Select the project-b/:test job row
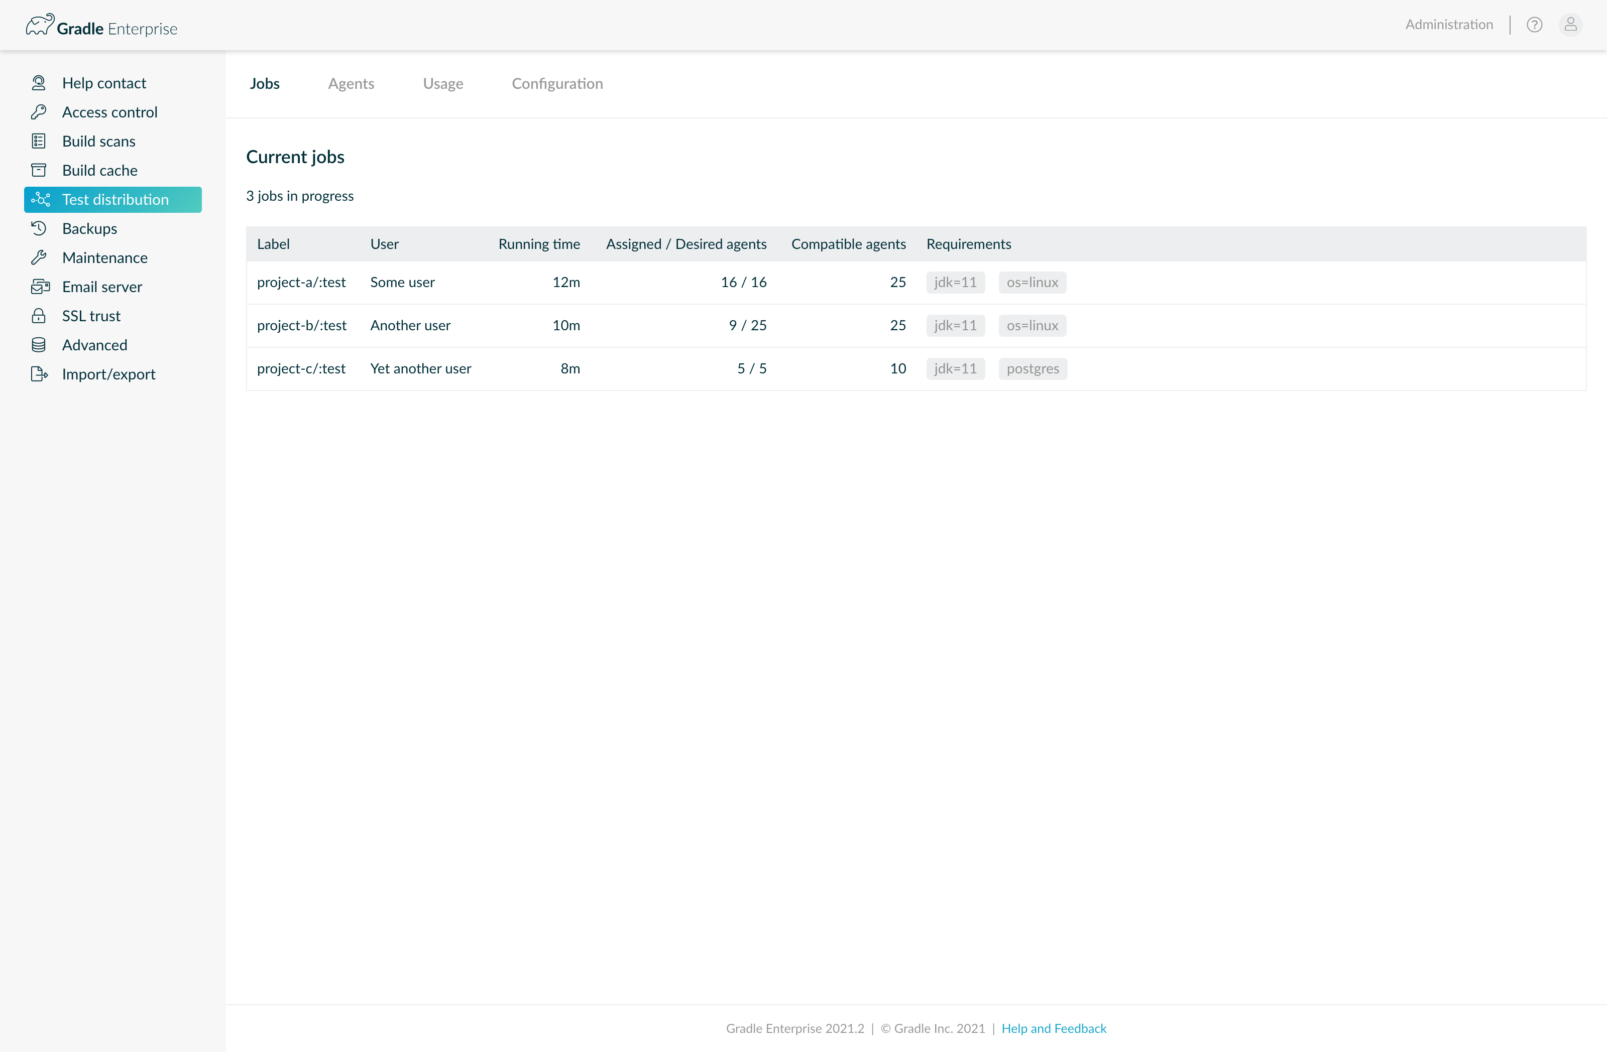Screen dimensions: 1607x1052 pyautogui.click(x=301, y=325)
